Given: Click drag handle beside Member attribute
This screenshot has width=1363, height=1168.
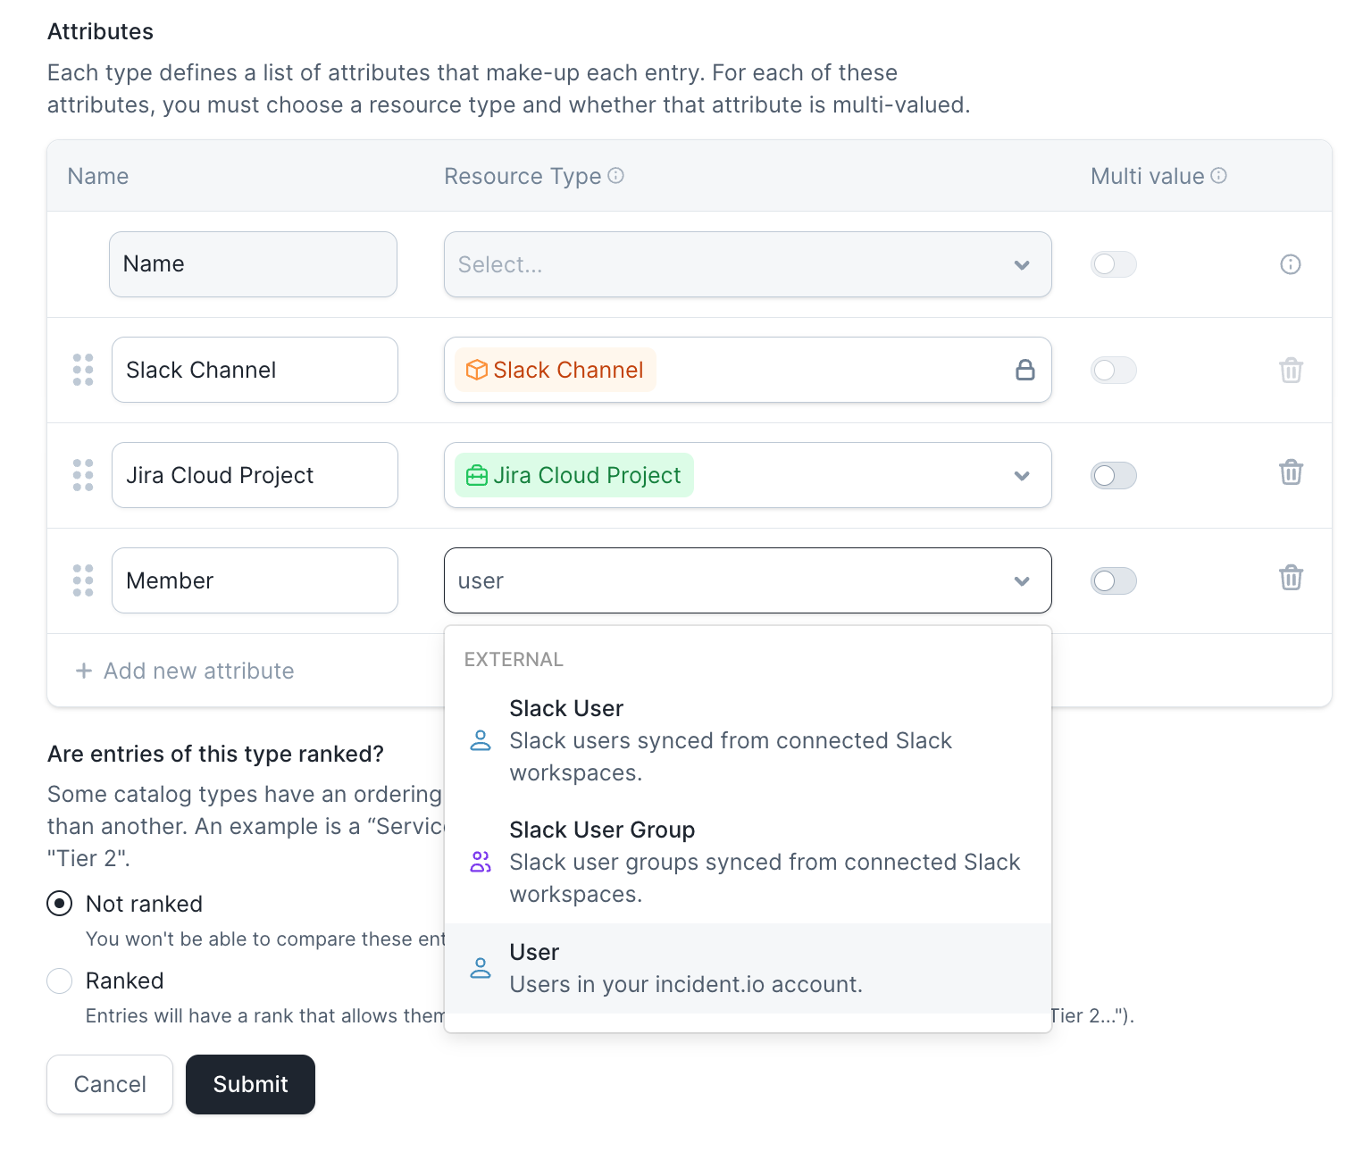Looking at the screenshot, I should (x=83, y=580).
